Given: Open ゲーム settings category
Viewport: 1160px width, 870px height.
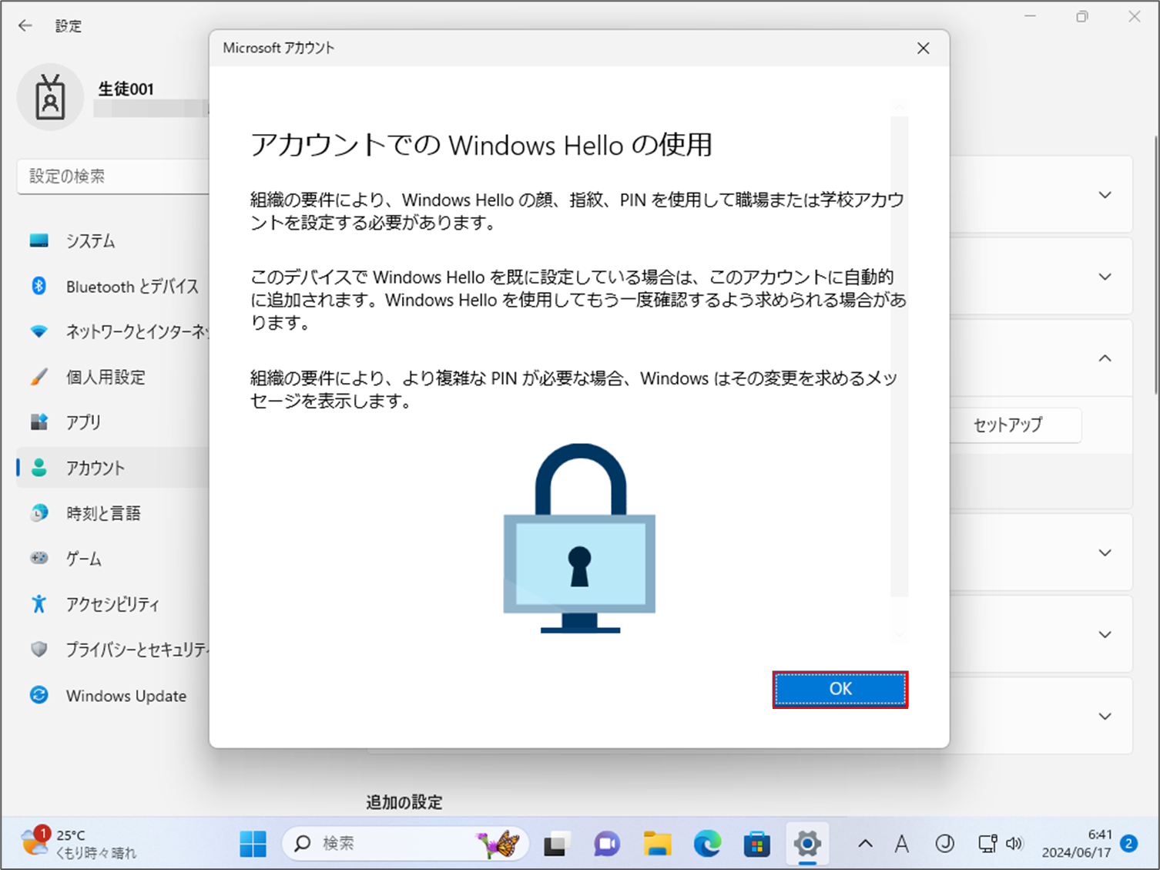Looking at the screenshot, I should click(113, 559).
